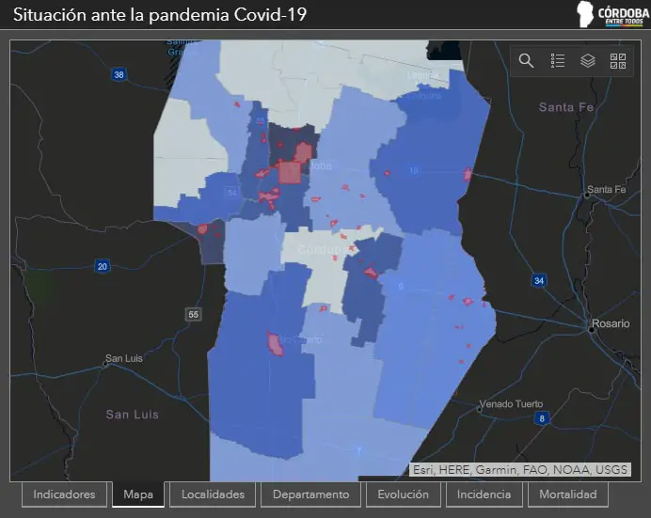Click the Route 55 highway shield
The width and height of the screenshot is (651, 518).
(x=193, y=314)
